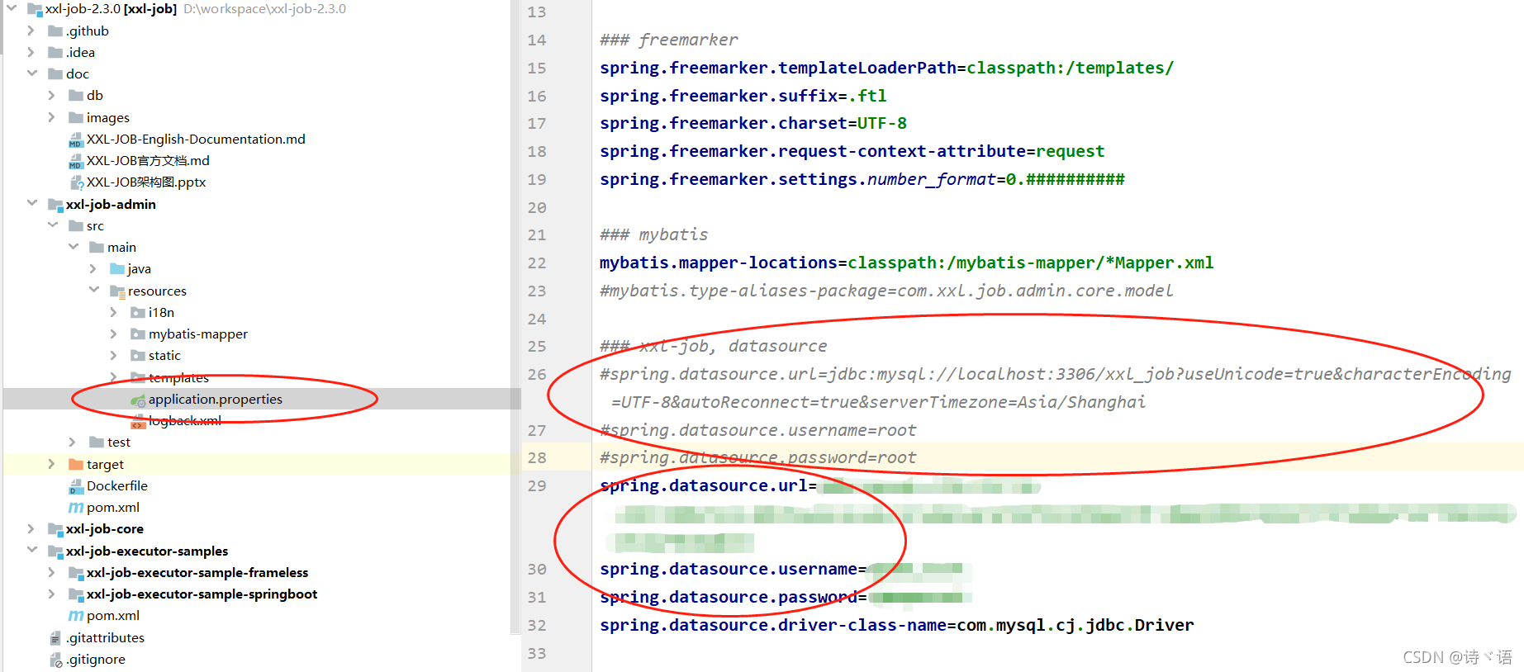
Task: Click the spring.freemarker.settings.number_format line
Action: [862, 179]
